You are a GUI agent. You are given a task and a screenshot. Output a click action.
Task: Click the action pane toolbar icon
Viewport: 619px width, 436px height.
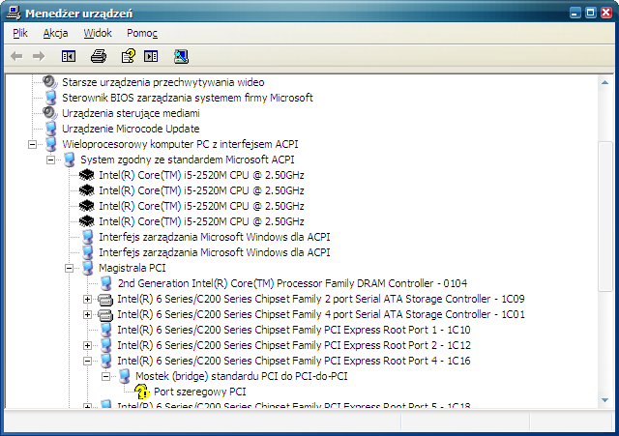coord(151,56)
